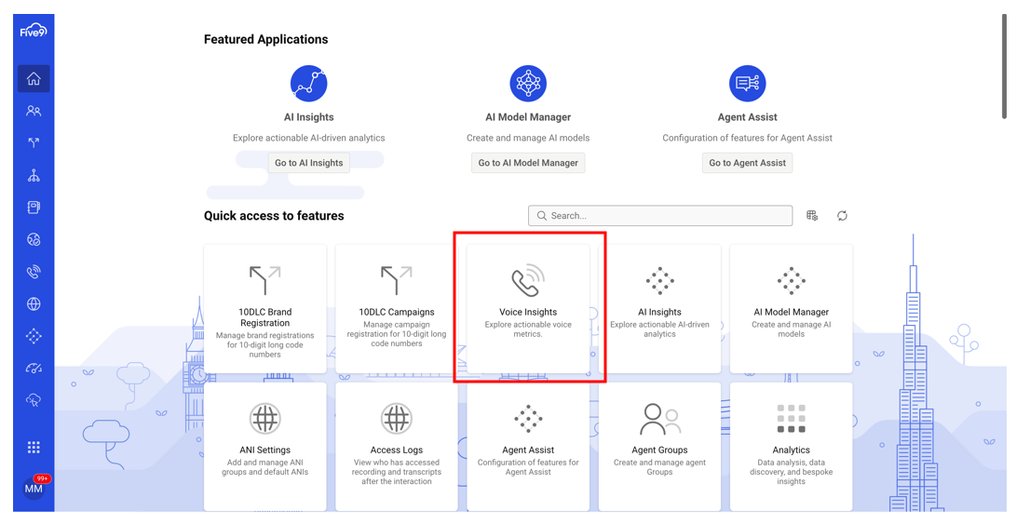1030x524 pixels.
Task: Click the 'Quick access to features' heading
Action: (x=274, y=215)
